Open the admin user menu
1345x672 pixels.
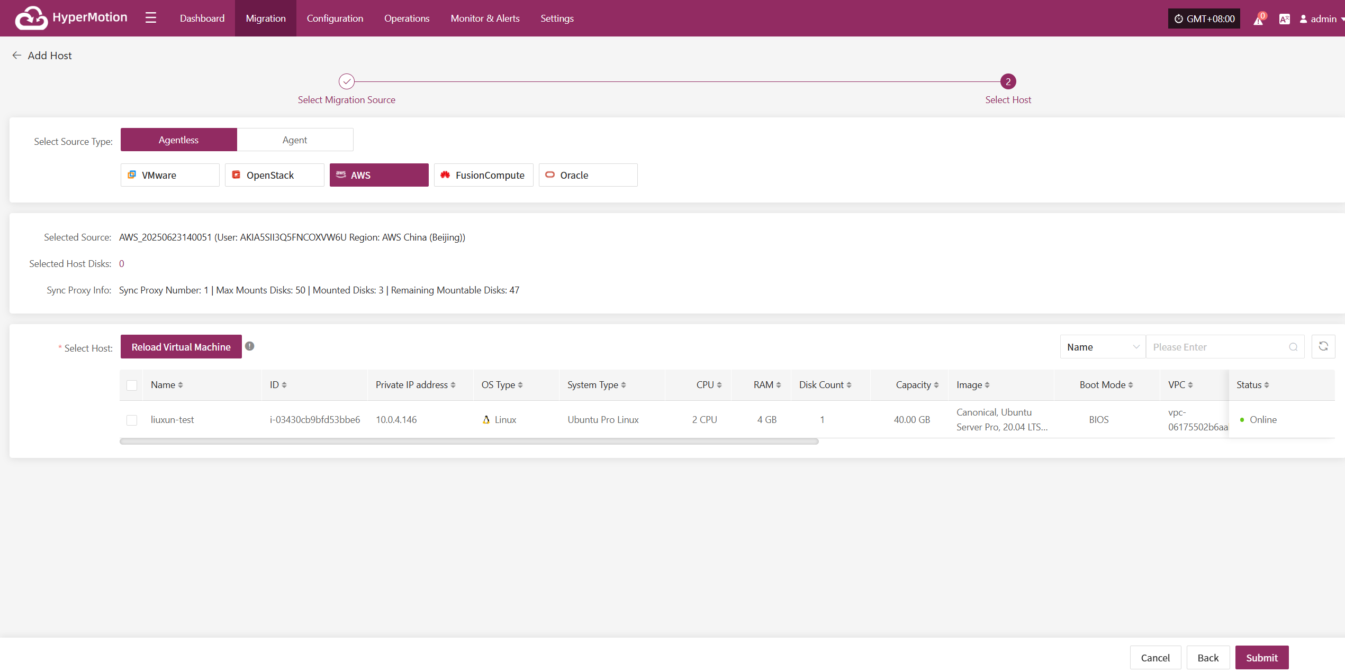(x=1322, y=19)
